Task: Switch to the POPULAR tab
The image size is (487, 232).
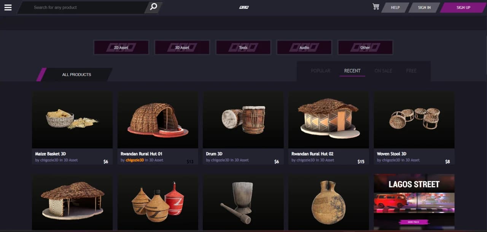Action: 320,71
